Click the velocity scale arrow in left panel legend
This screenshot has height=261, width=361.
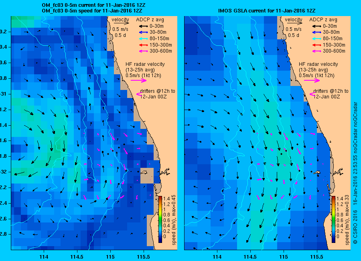pos(121,23)
